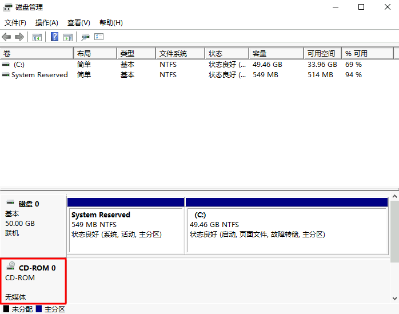399x314 pixels.
Task: Sort by the 容量 column header
Action: pos(276,54)
